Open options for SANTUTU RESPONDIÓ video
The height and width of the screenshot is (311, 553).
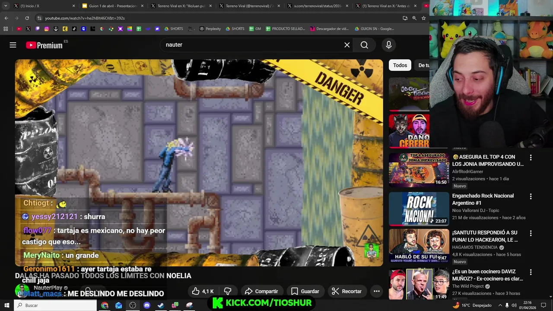pyautogui.click(x=531, y=233)
